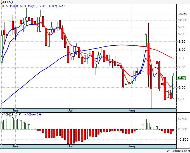Click the 5.50 price axis label

click(182, 99)
